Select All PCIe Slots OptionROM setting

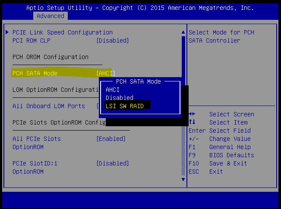(x=37, y=143)
